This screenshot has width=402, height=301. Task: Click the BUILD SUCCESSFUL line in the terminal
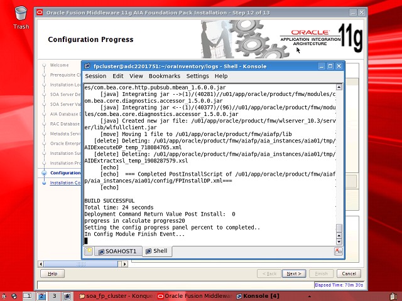click(x=109, y=201)
